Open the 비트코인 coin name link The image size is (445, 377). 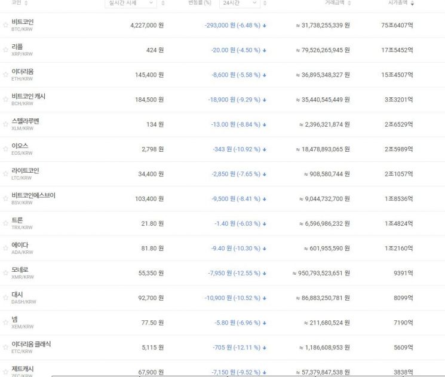[x=23, y=22]
